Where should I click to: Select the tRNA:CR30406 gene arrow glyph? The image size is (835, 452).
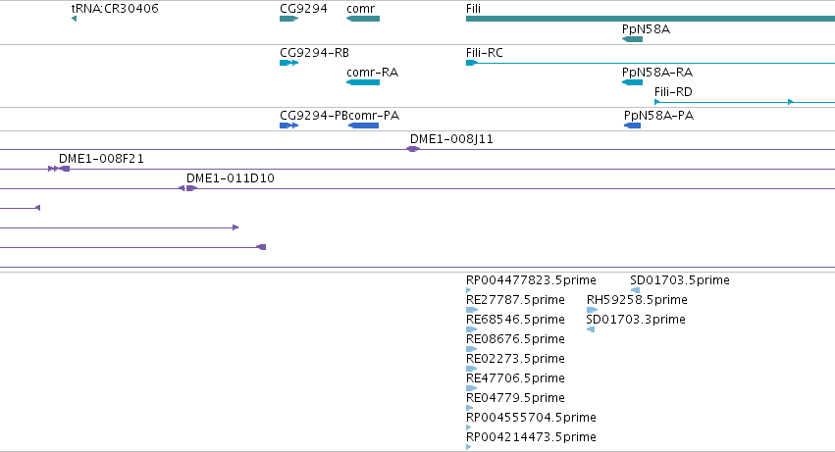[x=74, y=19]
